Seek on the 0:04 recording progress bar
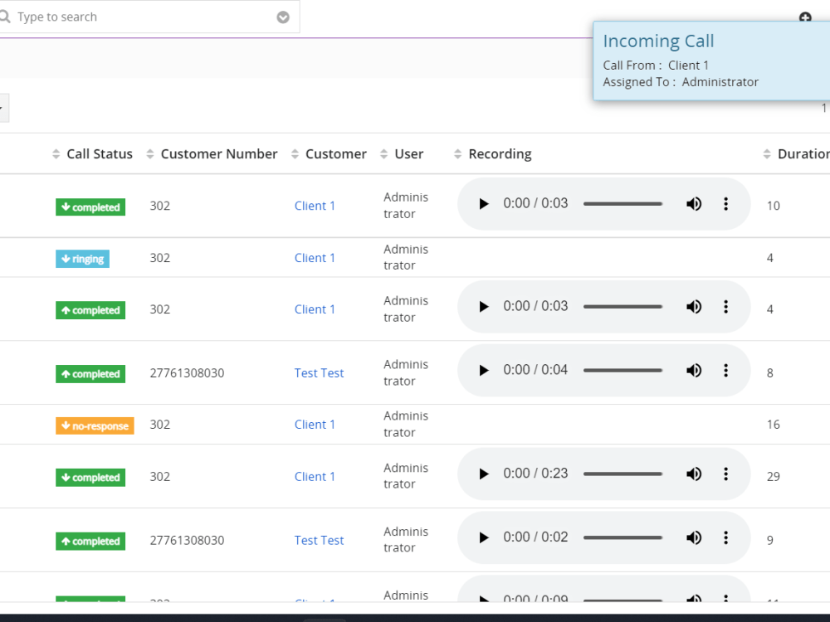The height and width of the screenshot is (622, 830). [622, 370]
